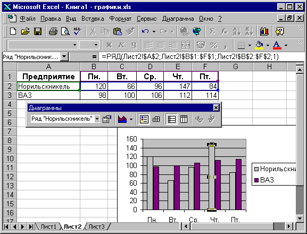
Task: Expand the Undo history dropdown arrow
Action: click(x=154, y=31)
